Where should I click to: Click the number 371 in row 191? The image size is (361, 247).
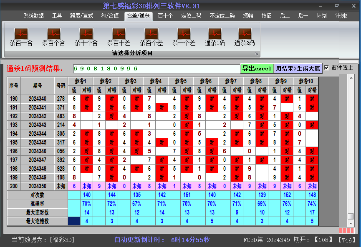point(61,107)
